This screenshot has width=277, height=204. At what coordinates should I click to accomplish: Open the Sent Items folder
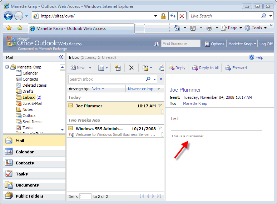pyautogui.click(x=29, y=122)
